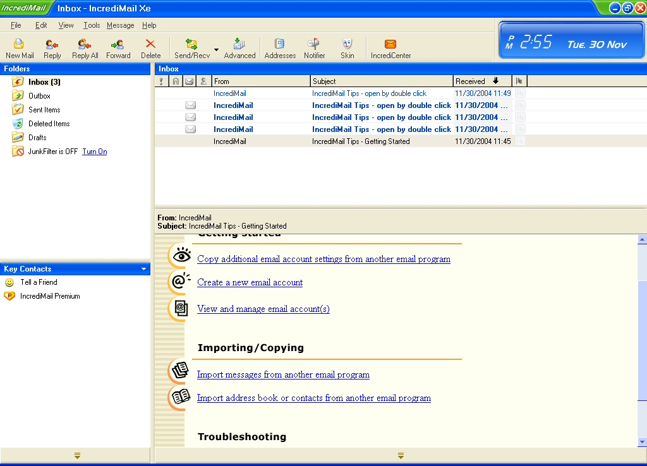Viewport: 647px width, 466px height.
Task: Open the Addresses book
Action: (x=280, y=48)
